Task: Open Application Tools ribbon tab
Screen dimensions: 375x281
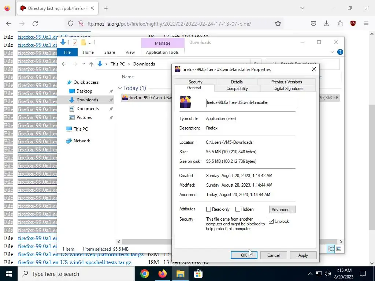Action: 162,52
